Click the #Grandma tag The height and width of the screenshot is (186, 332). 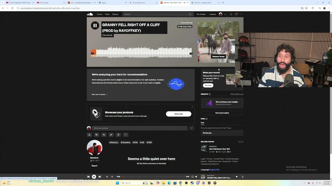pyautogui.click(x=126, y=142)
